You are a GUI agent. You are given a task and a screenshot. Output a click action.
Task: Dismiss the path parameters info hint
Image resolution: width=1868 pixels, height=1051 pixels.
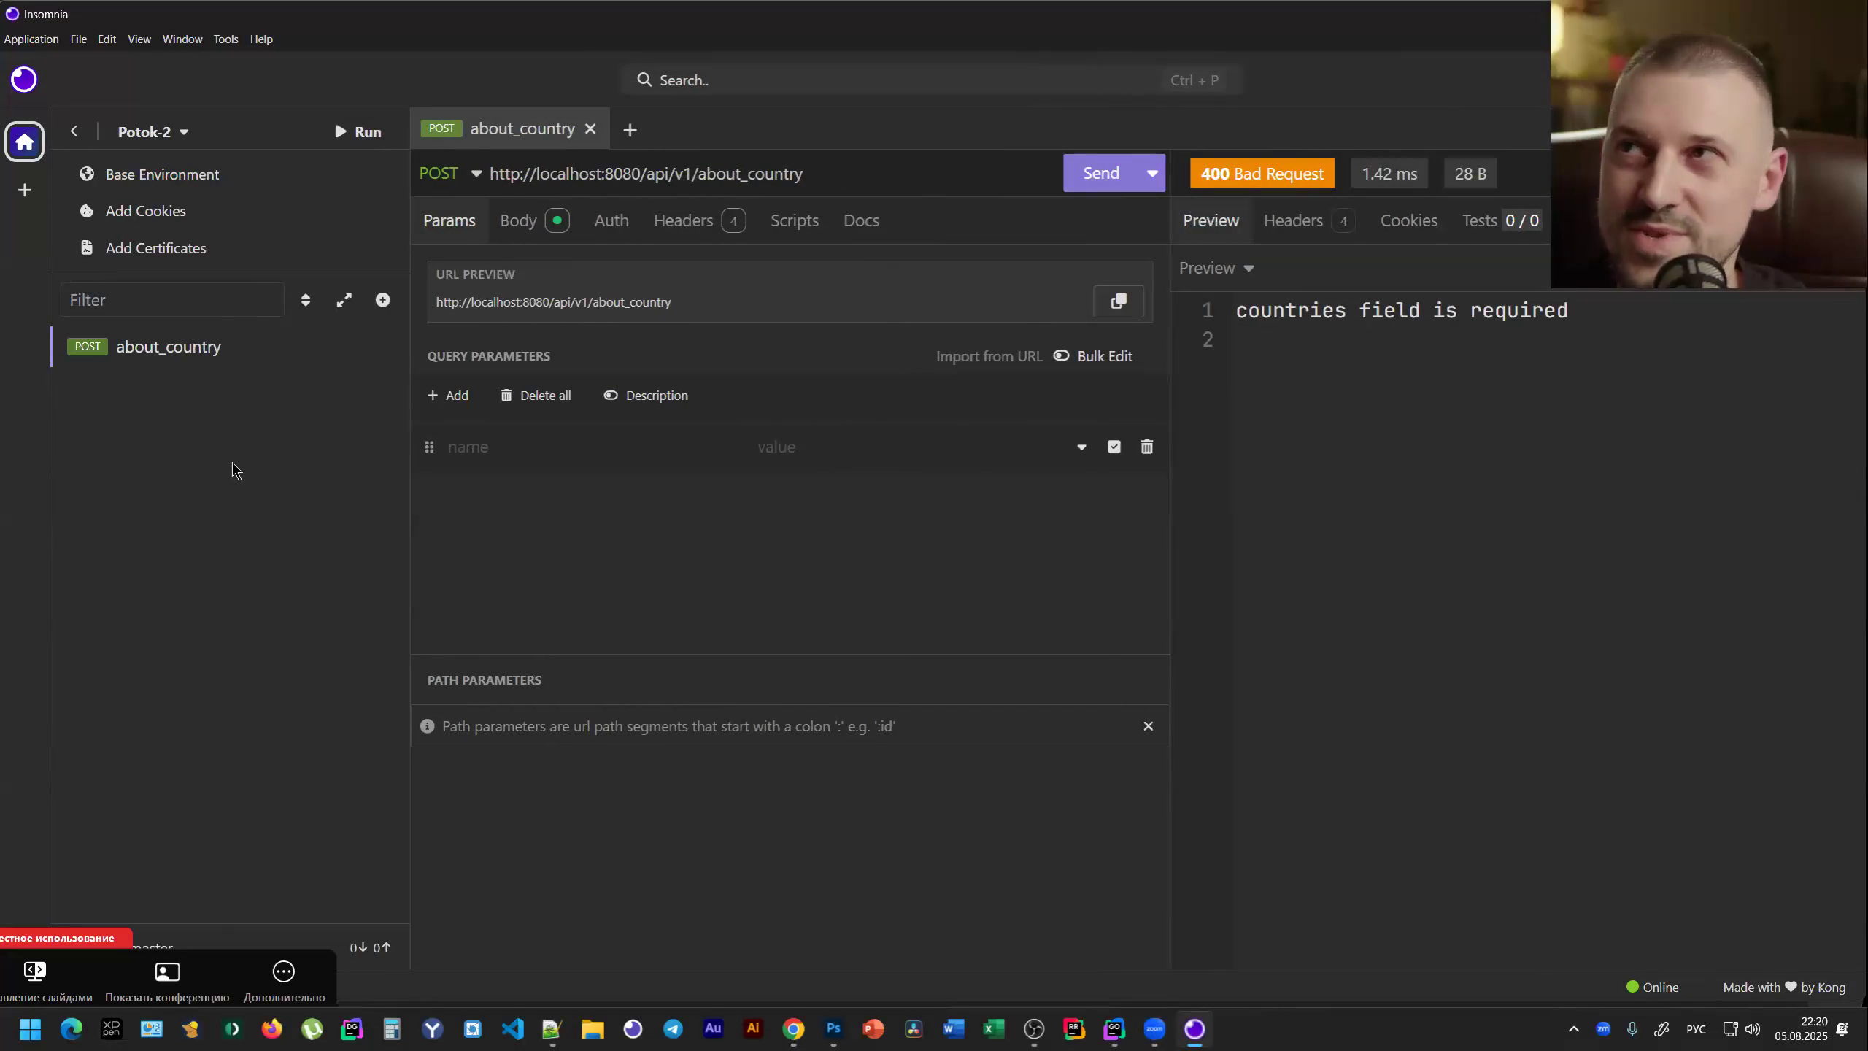click(x=1148, y=725)
